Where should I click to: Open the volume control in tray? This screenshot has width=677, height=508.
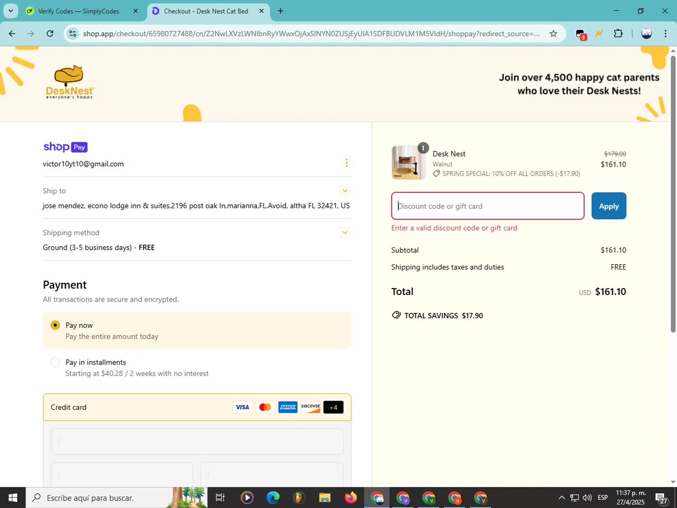coord(587,498)
